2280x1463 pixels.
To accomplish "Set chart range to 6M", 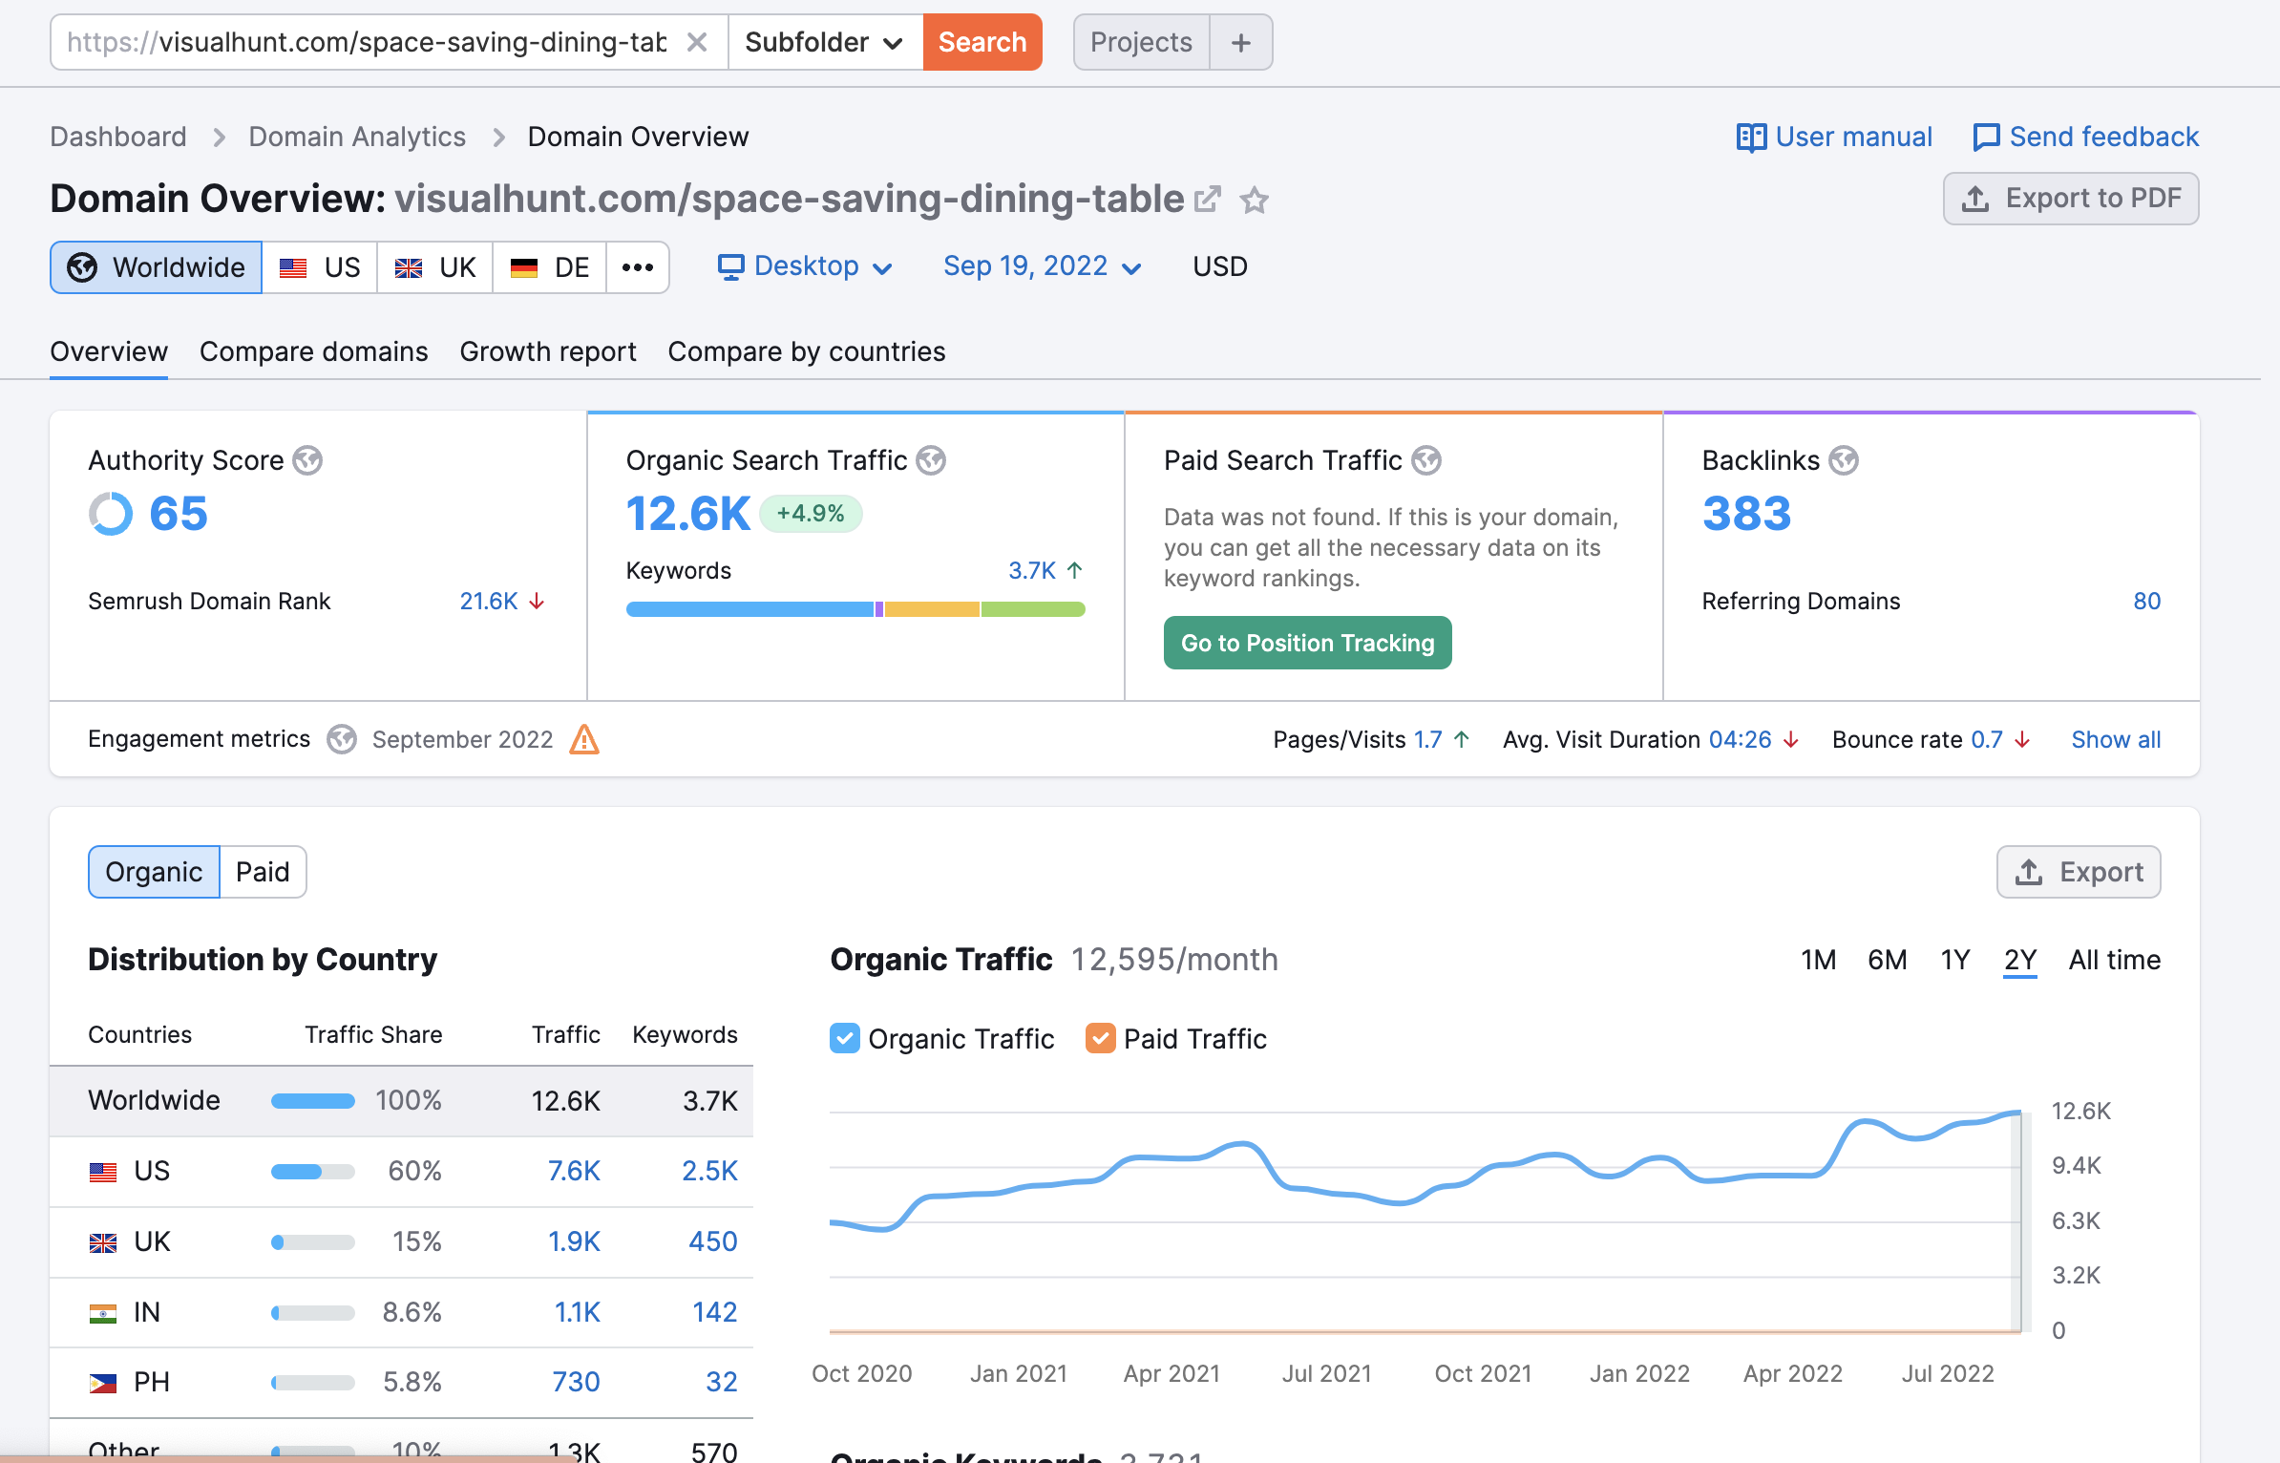I will pos(1887,960).
